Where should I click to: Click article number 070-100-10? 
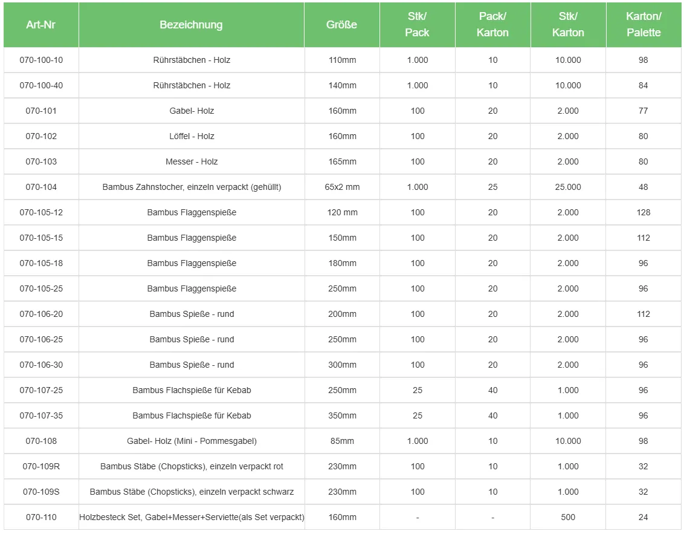pyautogui.click(x=41, y=60)
